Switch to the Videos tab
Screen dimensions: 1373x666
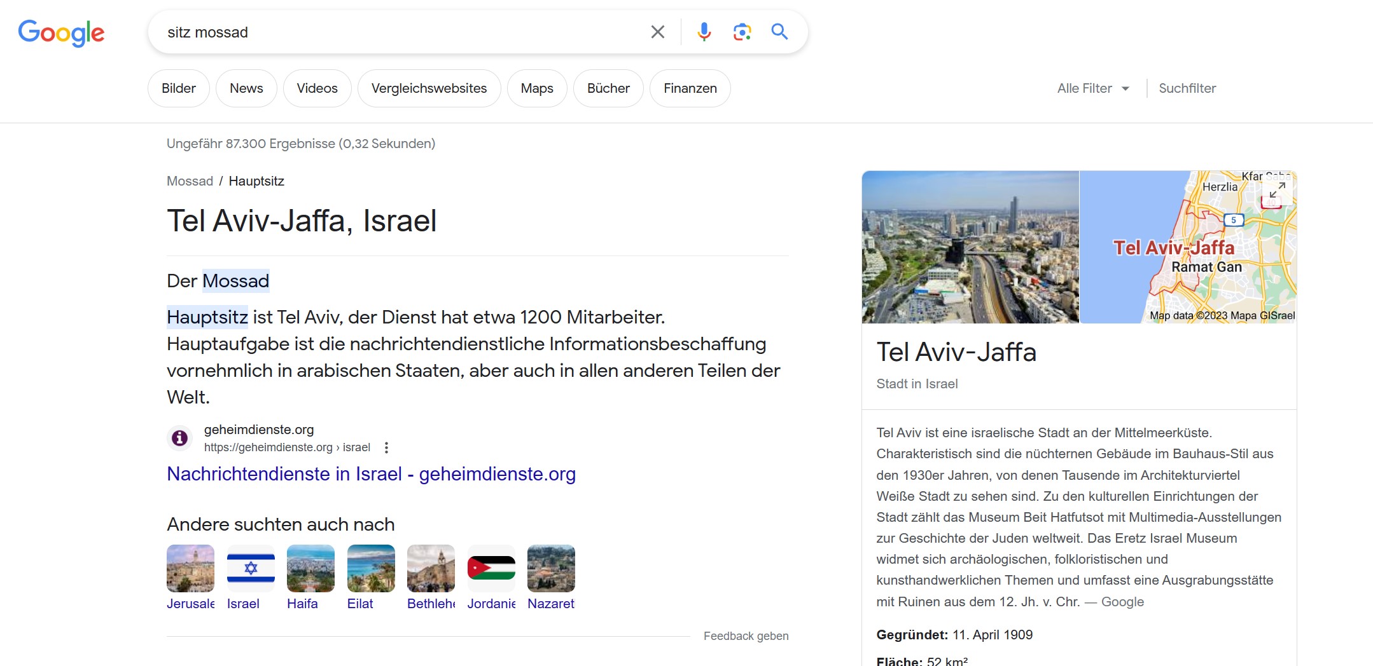coord(317,88)
